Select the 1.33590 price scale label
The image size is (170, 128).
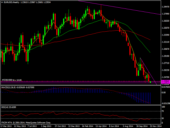coord(165,35)
